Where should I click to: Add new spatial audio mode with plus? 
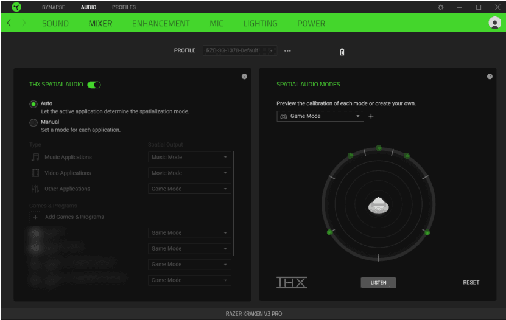[x=371, y=116]
